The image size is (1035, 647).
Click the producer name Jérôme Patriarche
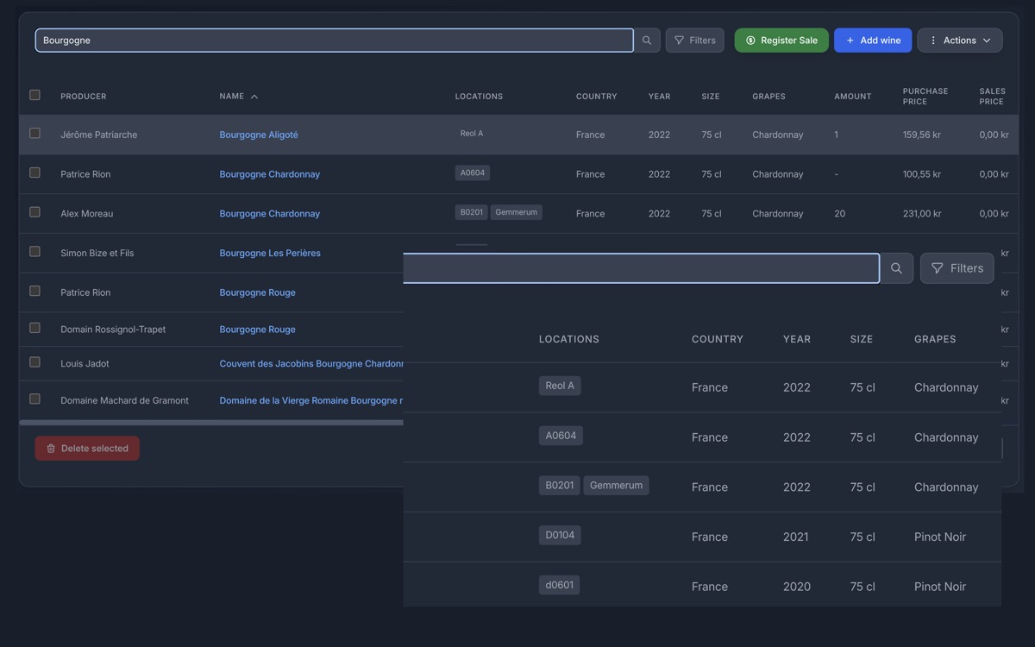(x=98, y=135)
